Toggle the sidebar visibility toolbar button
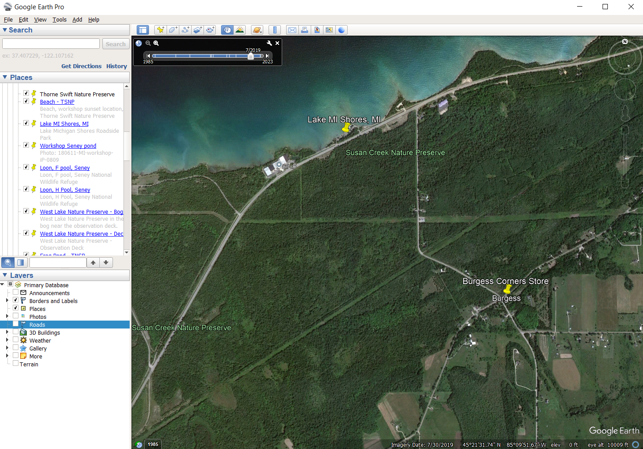 [142, 30]
